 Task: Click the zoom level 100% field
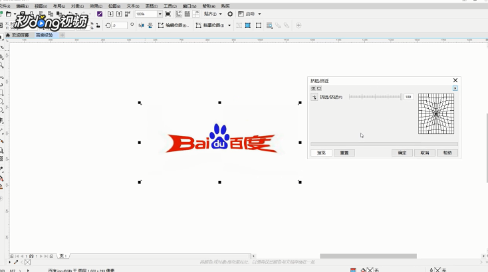pyautogui.click(x=146, y=14)
